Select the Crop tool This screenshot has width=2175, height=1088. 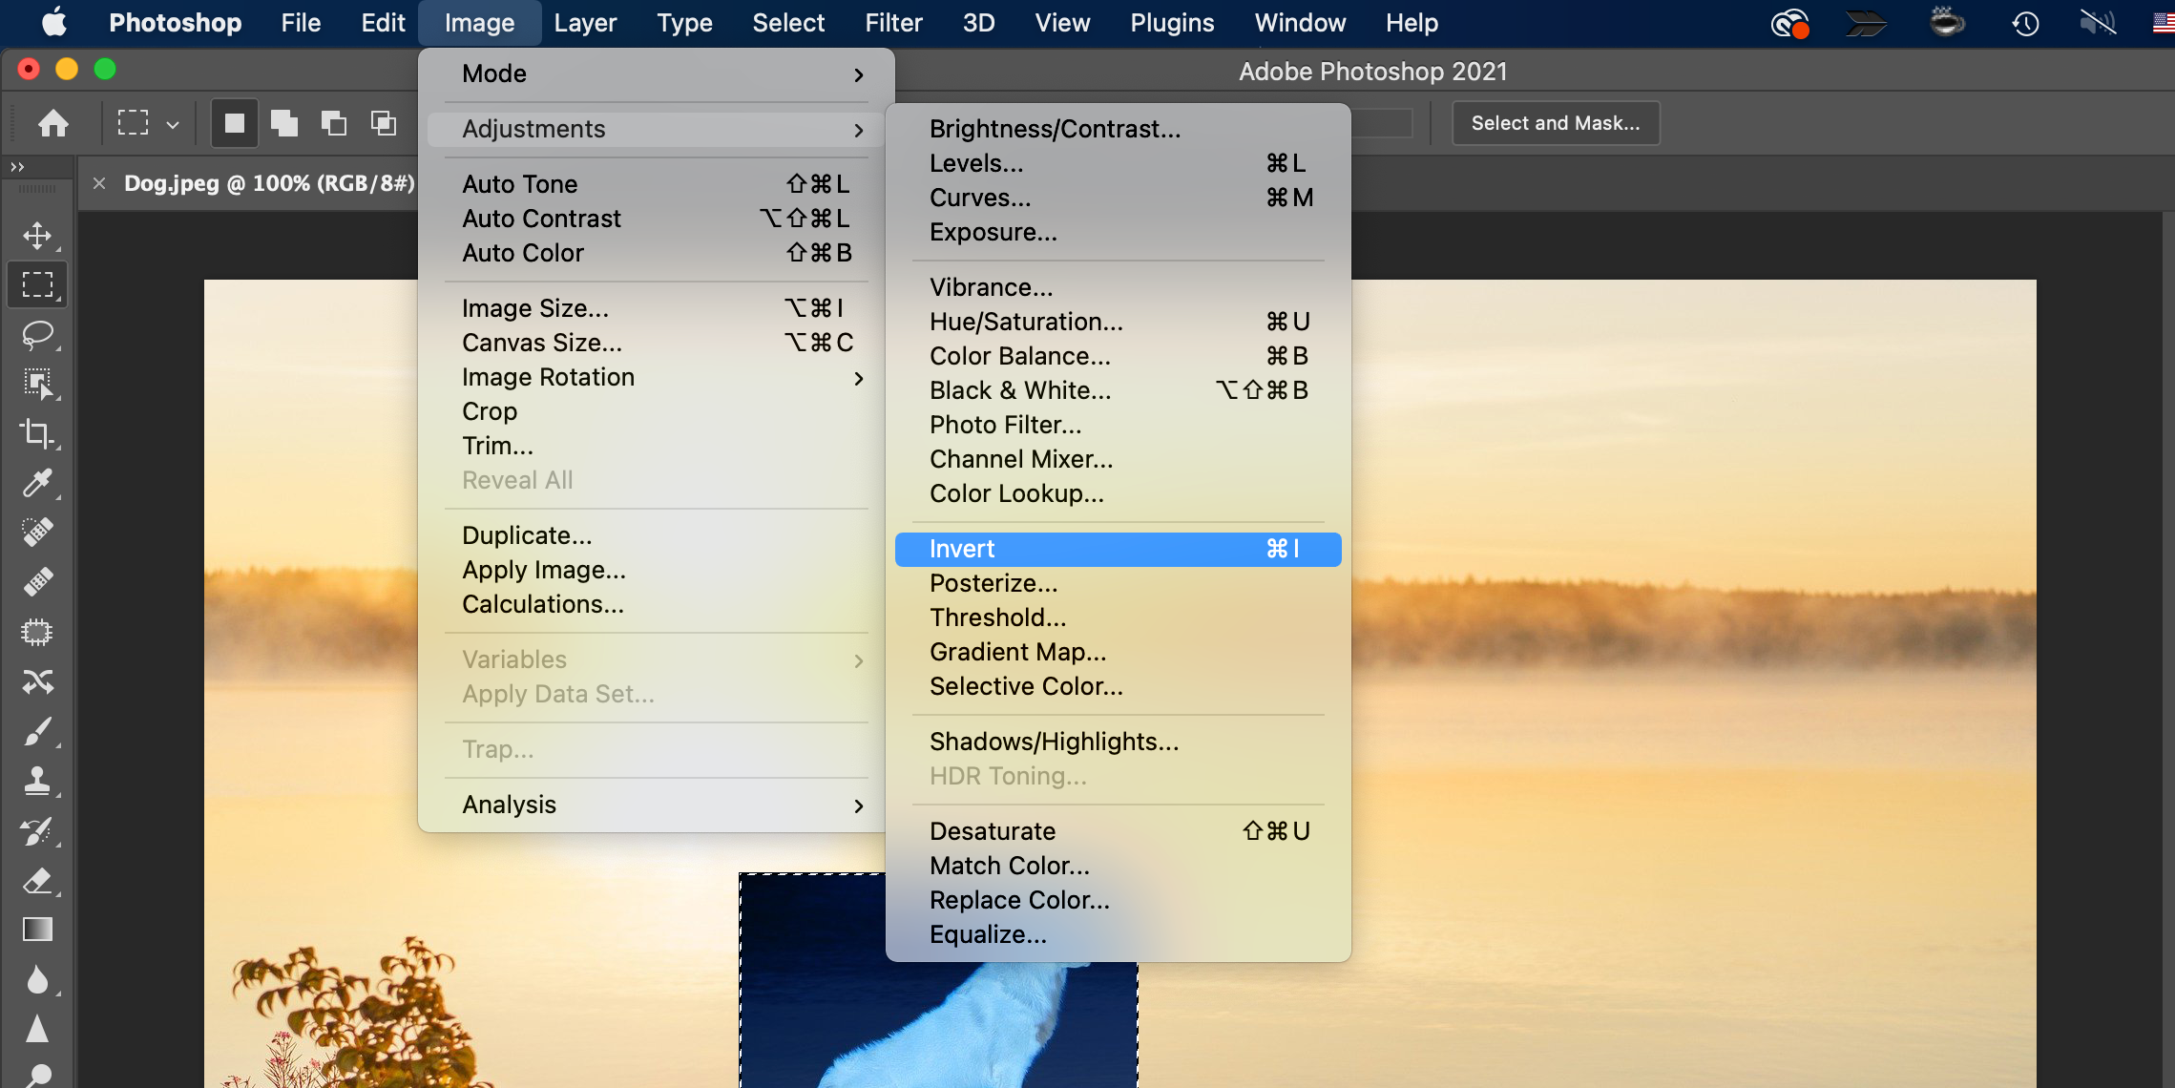[x=38, y=434]
